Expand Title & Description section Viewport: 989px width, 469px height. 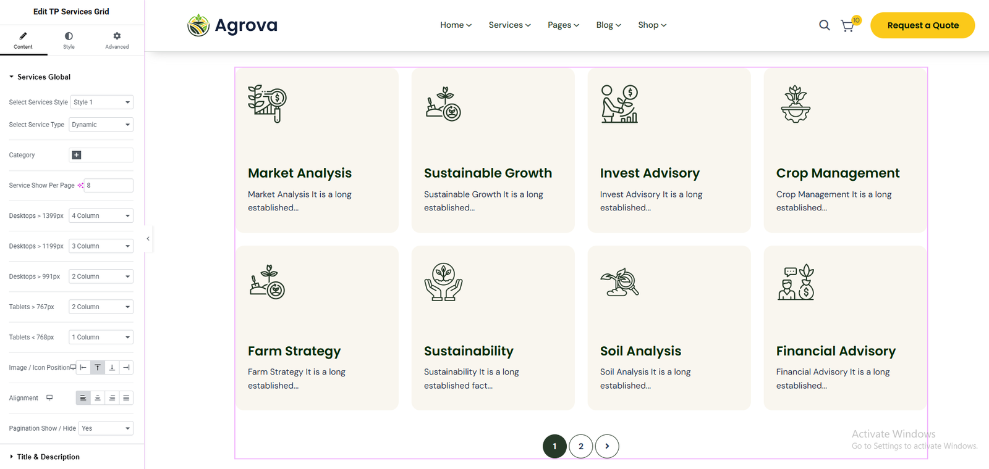pyautogui.click(x=48, y=457)
